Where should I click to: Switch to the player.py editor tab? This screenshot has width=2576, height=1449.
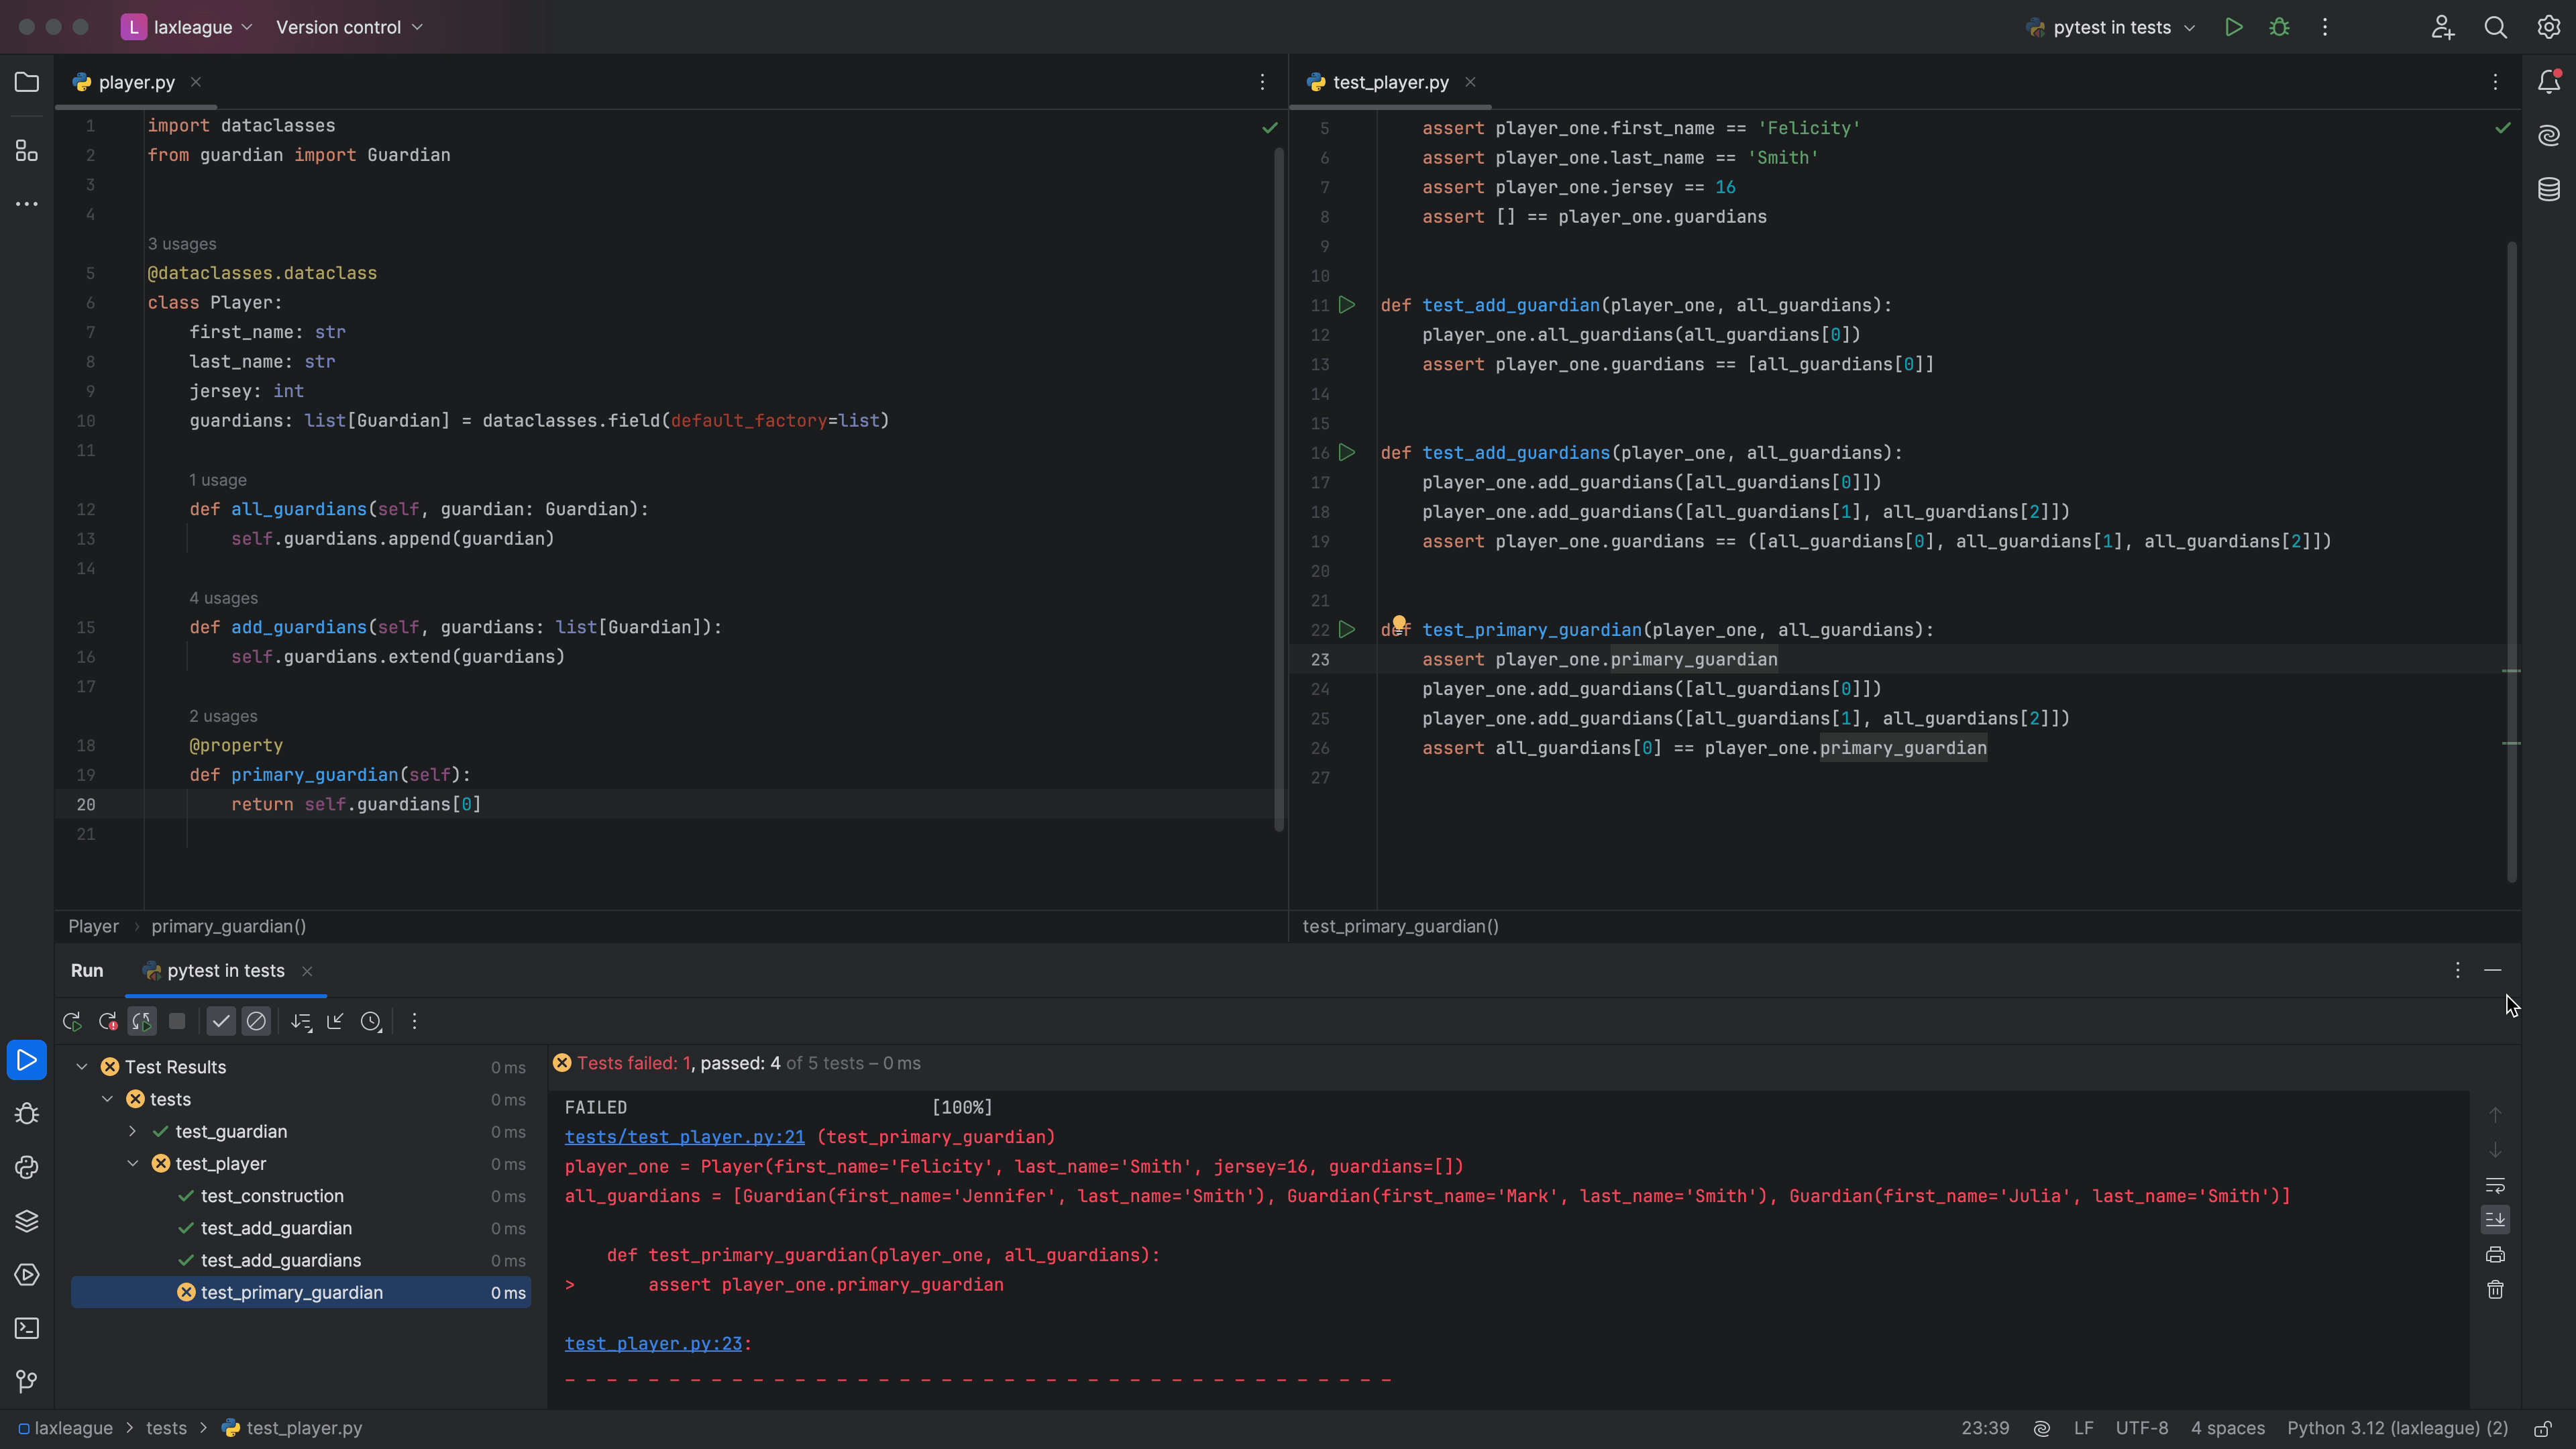136,82
